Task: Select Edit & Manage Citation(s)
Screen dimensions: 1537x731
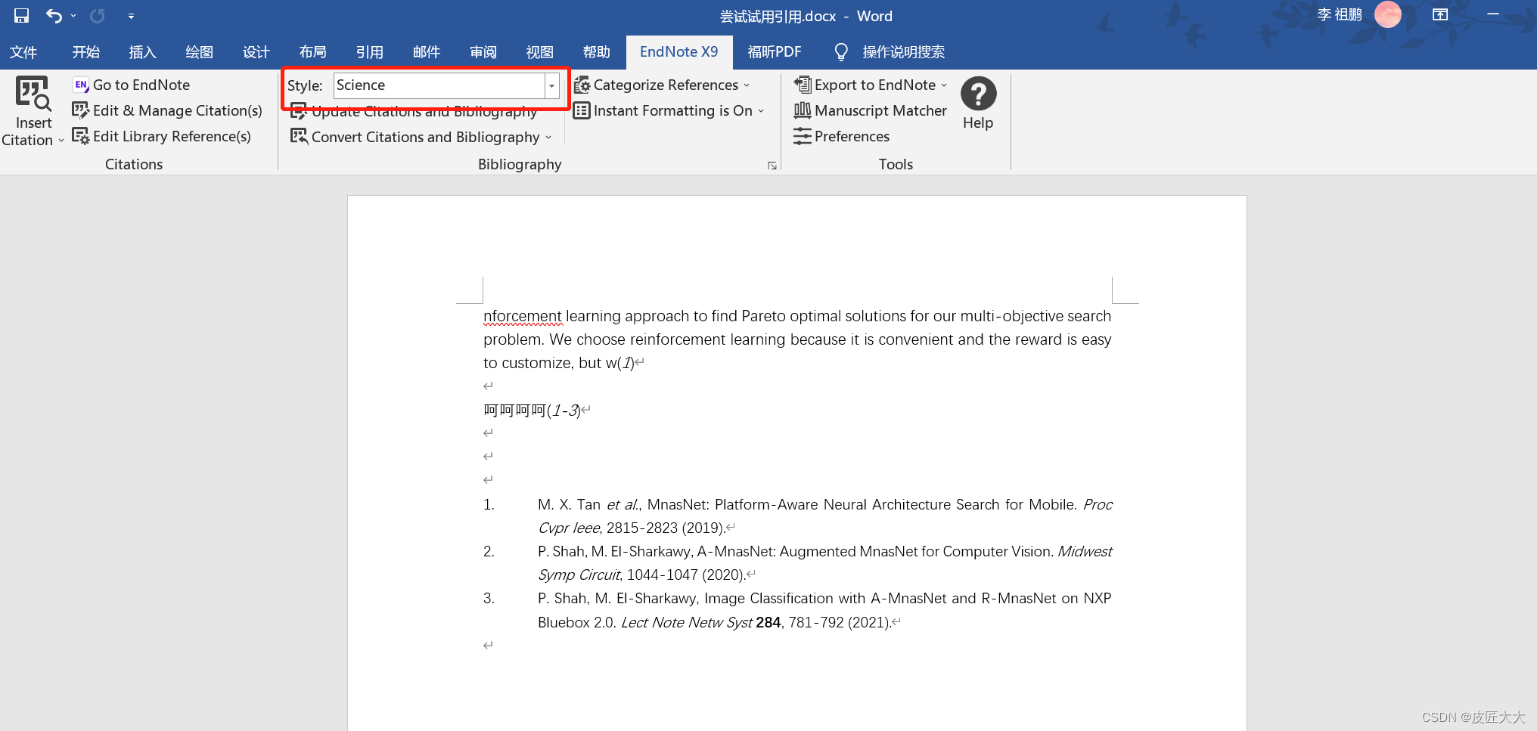Action: tap(167, 110)
